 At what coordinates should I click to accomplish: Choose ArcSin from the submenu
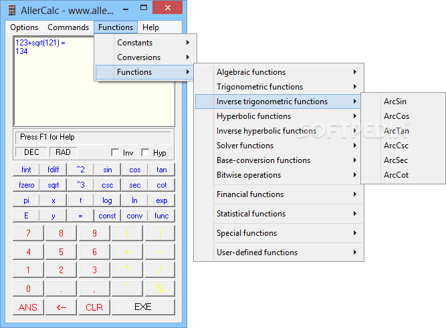point(403,102)
